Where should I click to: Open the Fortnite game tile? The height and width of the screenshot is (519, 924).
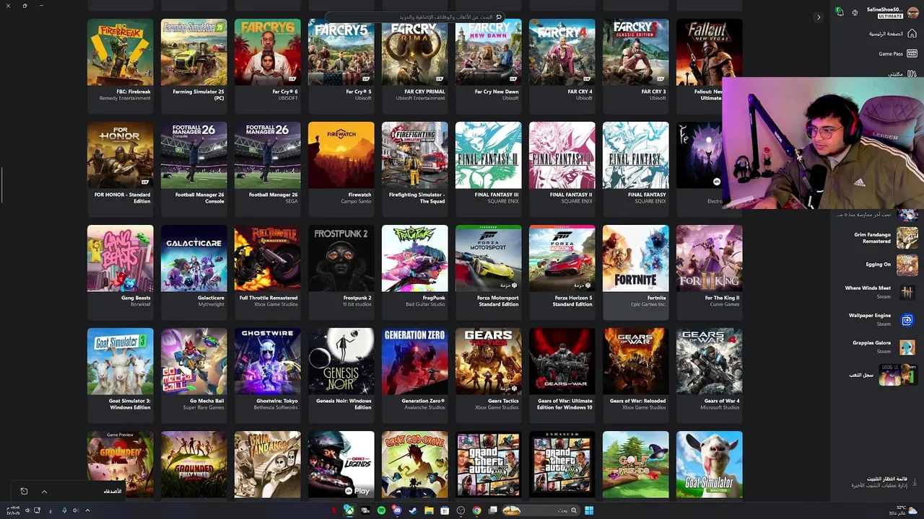point(635,272)
